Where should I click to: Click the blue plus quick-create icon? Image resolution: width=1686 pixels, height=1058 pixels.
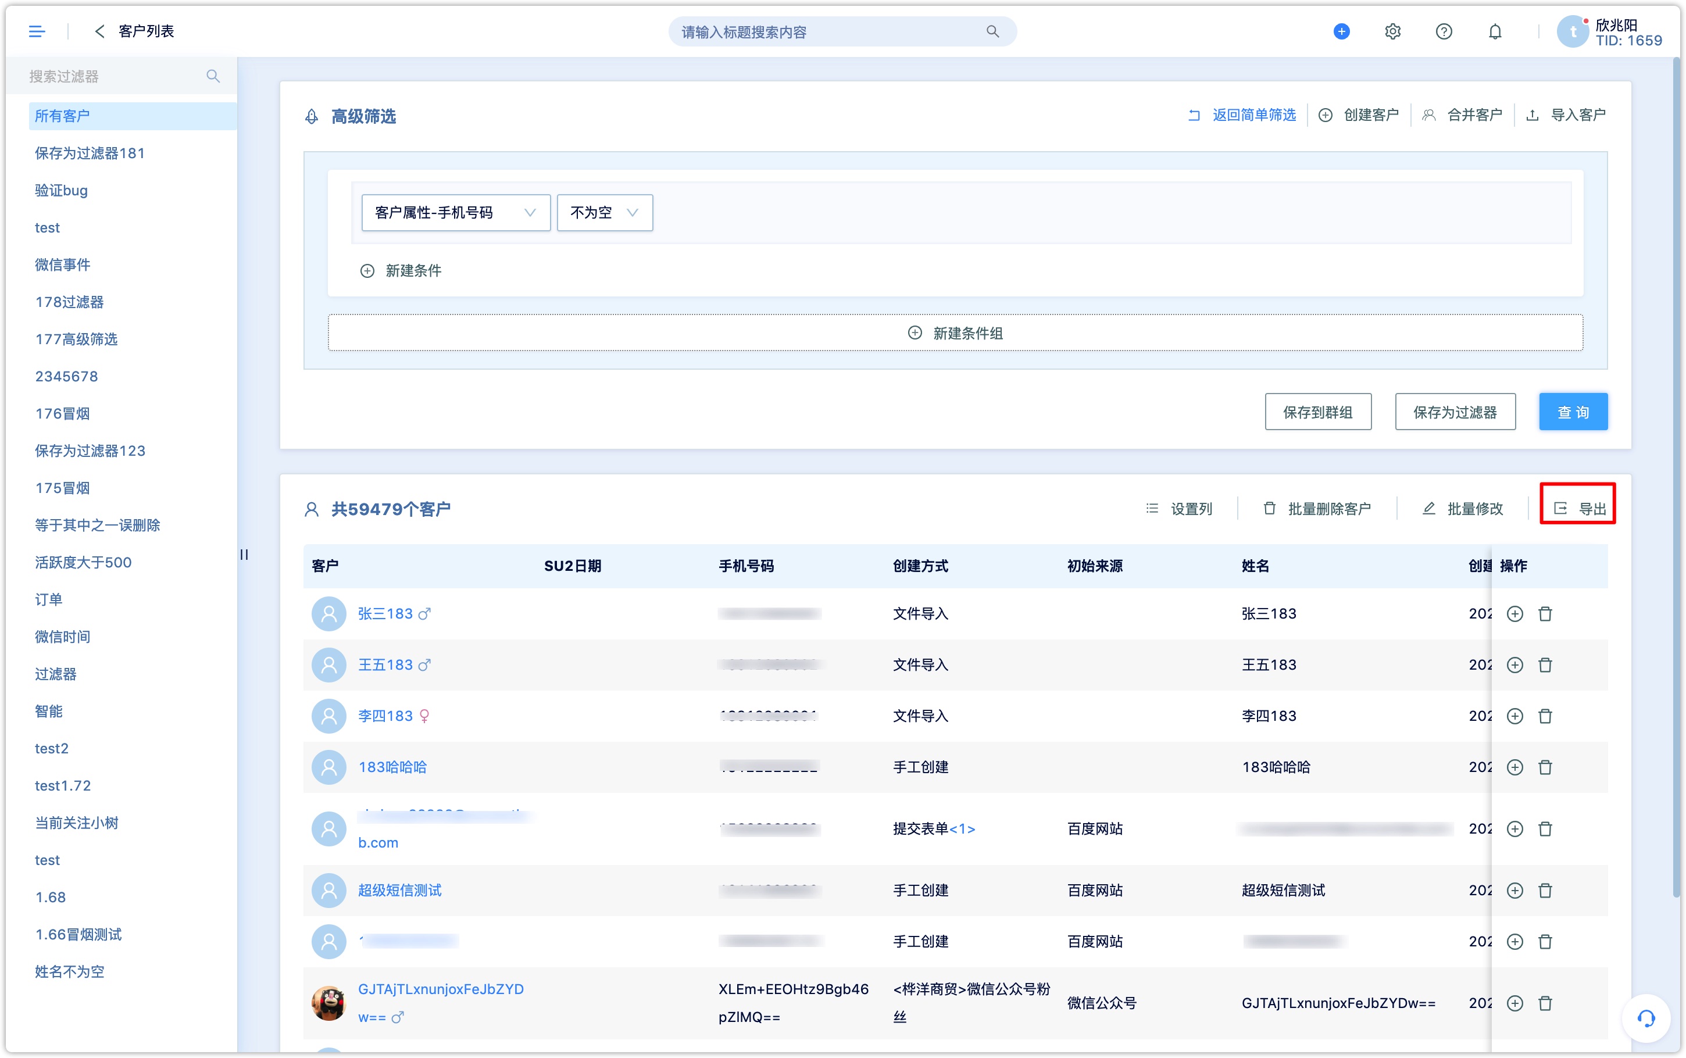[x=1341, y=31]
